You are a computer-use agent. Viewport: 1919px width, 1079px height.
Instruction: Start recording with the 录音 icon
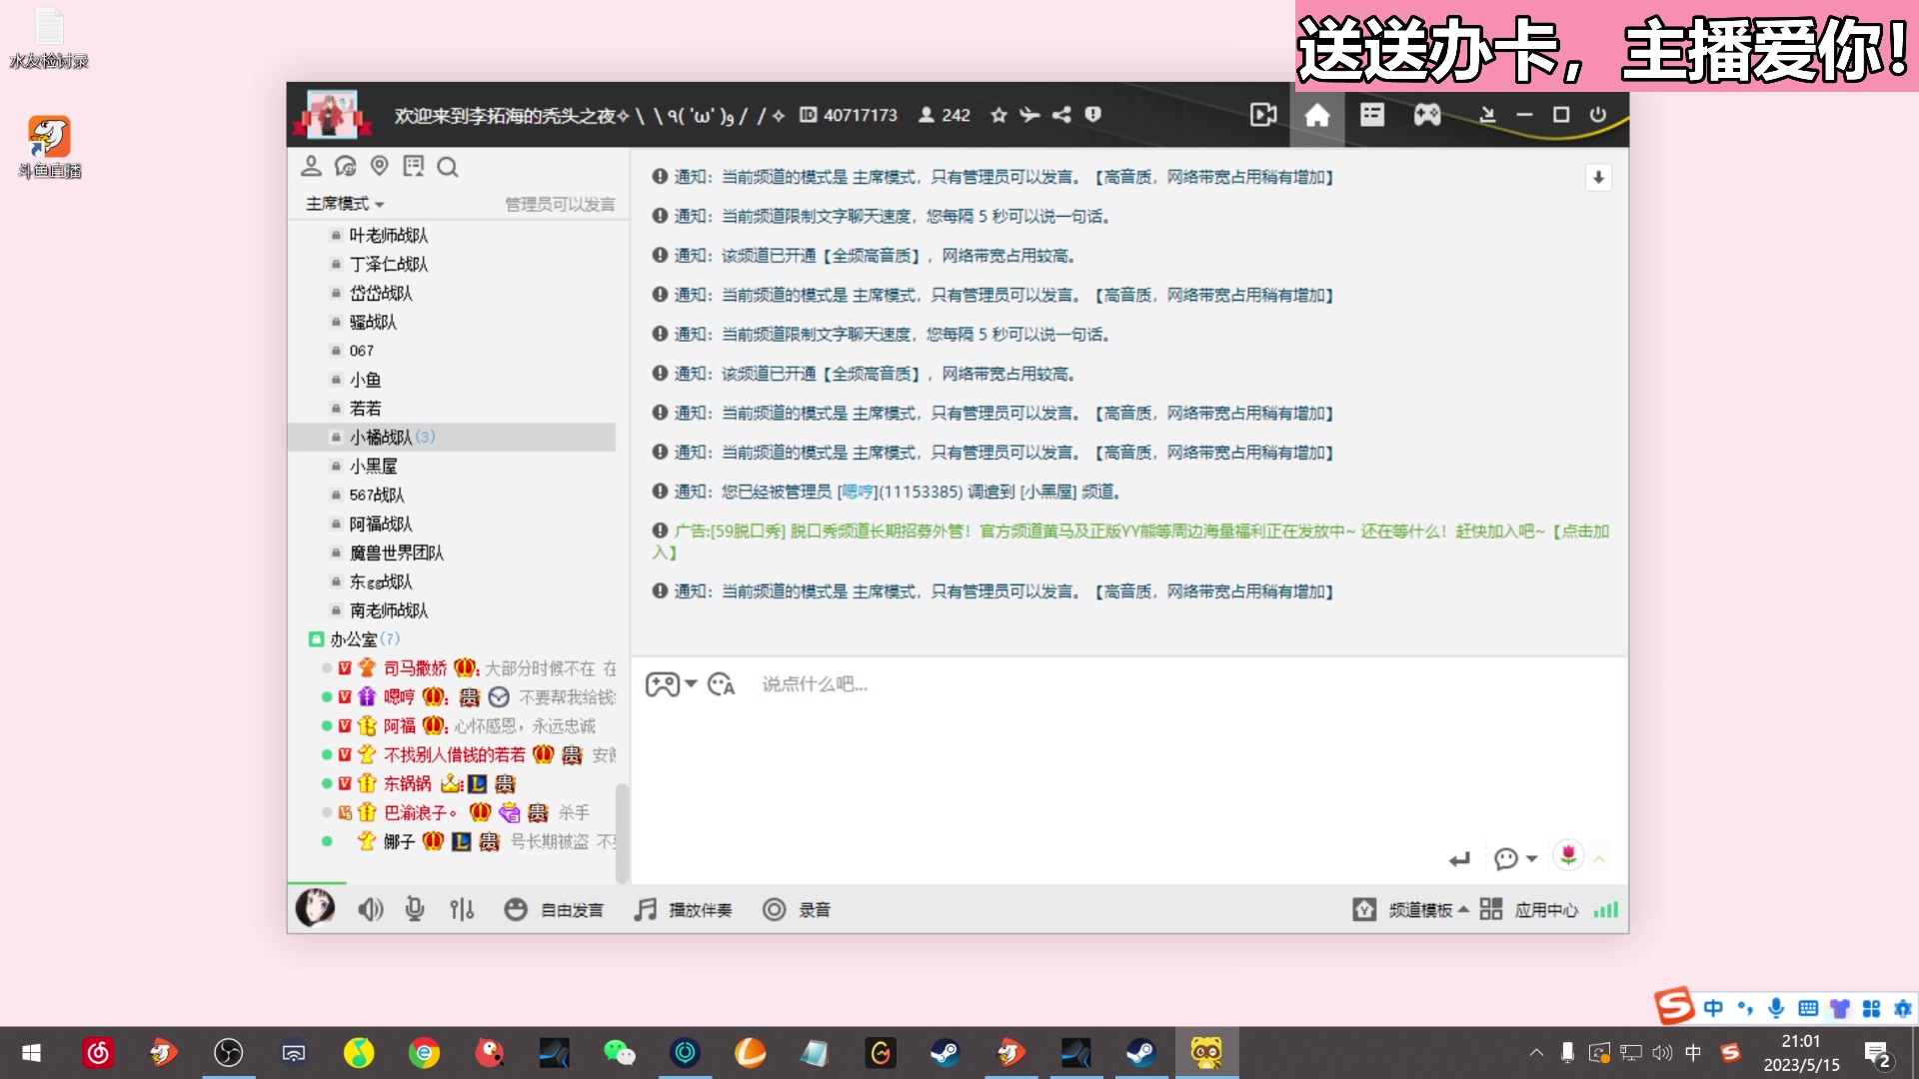(775, 909)
